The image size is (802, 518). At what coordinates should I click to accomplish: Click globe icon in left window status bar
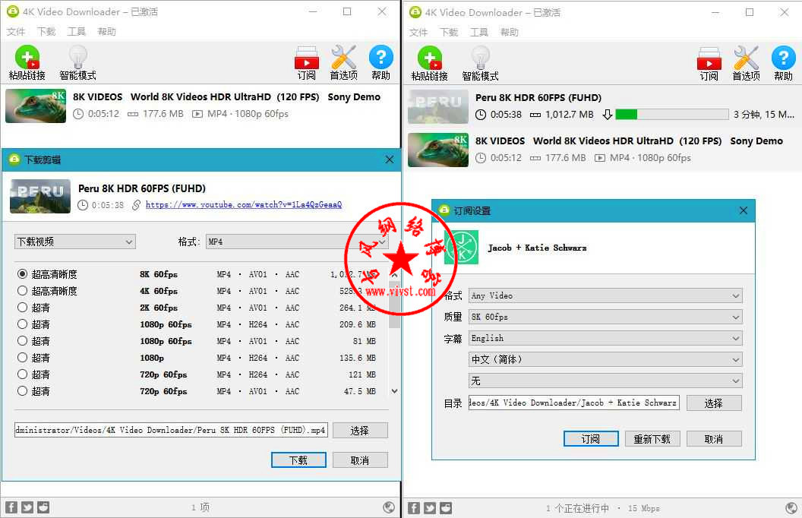(389, 507)
